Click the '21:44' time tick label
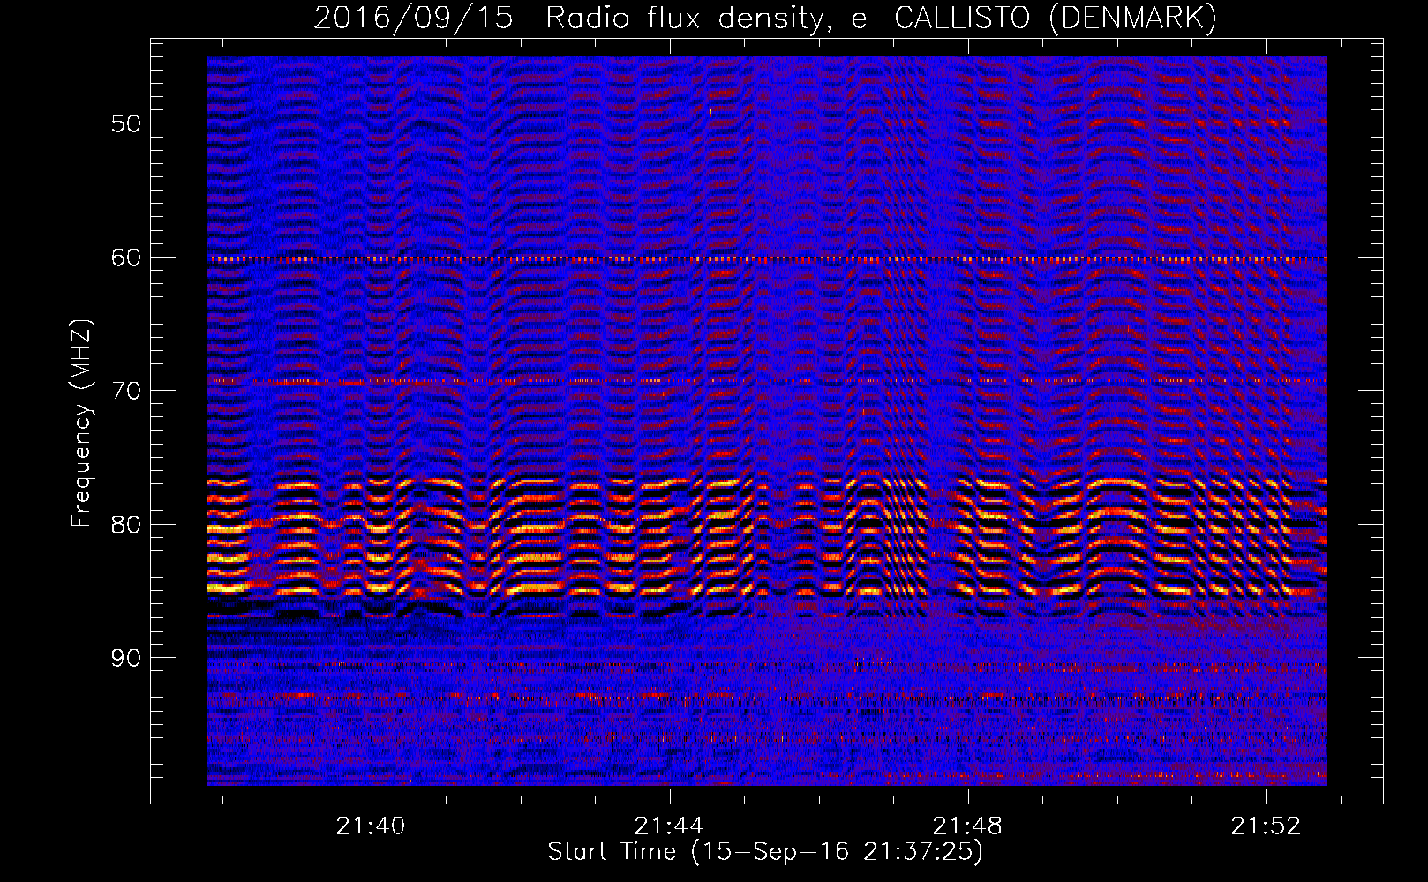This screenshot has width=1428, height=882. point(669,826)
